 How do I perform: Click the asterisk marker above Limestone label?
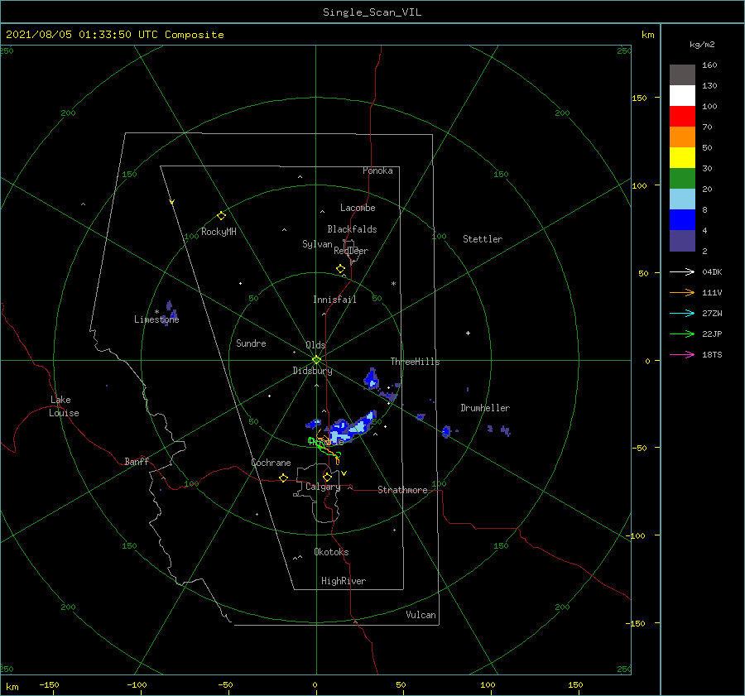pyautogui.click(x=156, y=312)
